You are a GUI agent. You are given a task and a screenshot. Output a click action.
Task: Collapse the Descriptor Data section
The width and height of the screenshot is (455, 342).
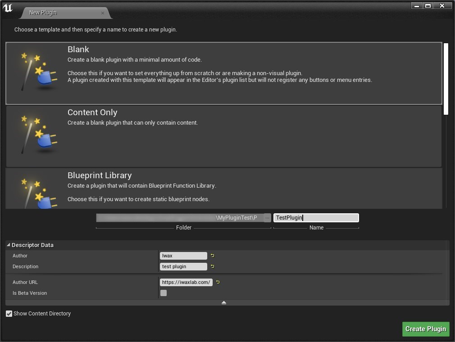point(9,245)
